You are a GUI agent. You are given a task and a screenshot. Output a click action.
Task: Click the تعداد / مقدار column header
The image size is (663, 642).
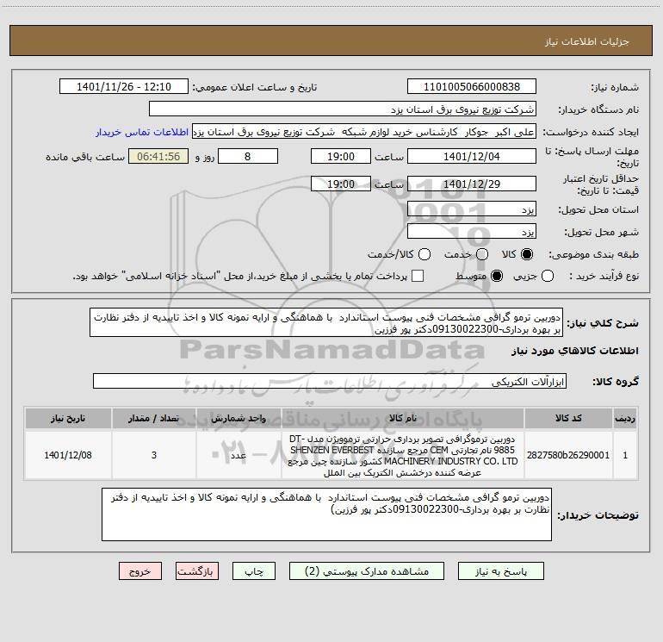click(x=154, y=418)
